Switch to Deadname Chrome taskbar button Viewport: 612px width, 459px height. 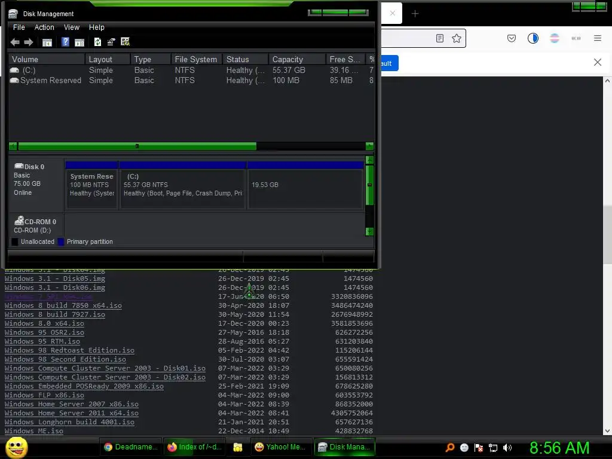click(x=130, y=447)
